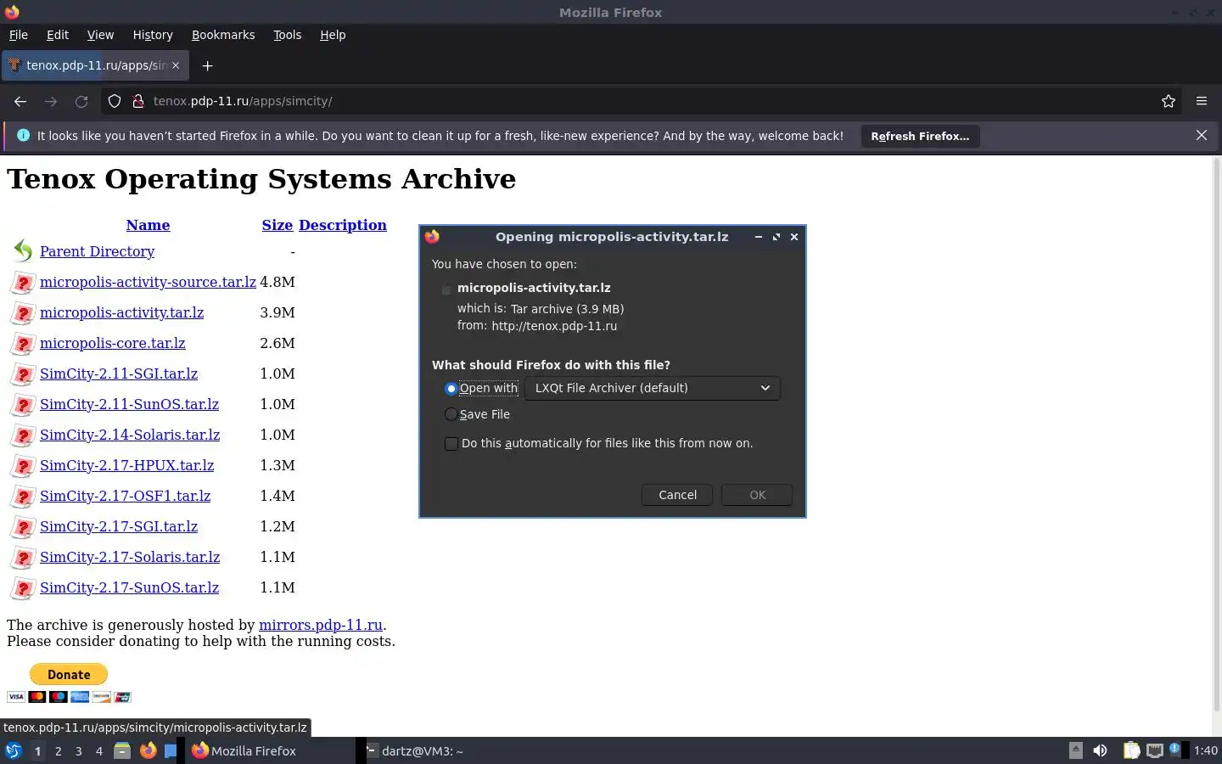Switch to virtual desktop 4
Image resolution: width=1222 pixels, height=764 pixels.
(x=99, y=751)
